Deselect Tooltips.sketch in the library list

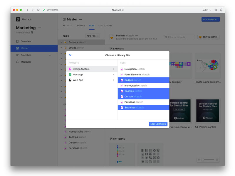[x=143, y=91]
